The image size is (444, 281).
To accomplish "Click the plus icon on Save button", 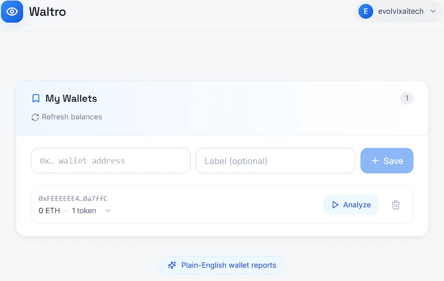I will 375,161.
